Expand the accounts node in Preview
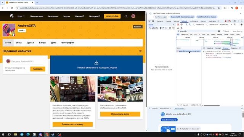Screen dimensions: 244x137 click(205, 54)
